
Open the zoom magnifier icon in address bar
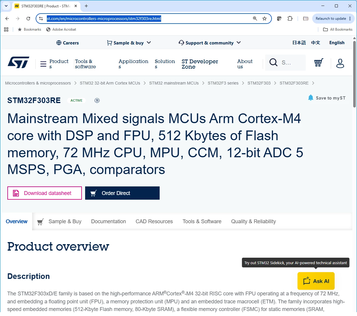tap(255, 19)
